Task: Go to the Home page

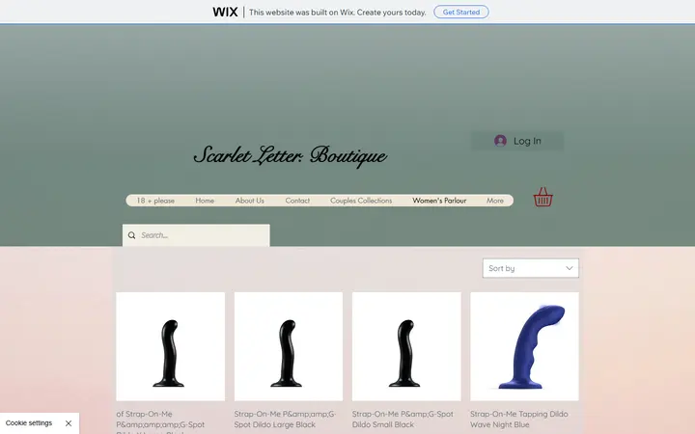Action: 205,201
